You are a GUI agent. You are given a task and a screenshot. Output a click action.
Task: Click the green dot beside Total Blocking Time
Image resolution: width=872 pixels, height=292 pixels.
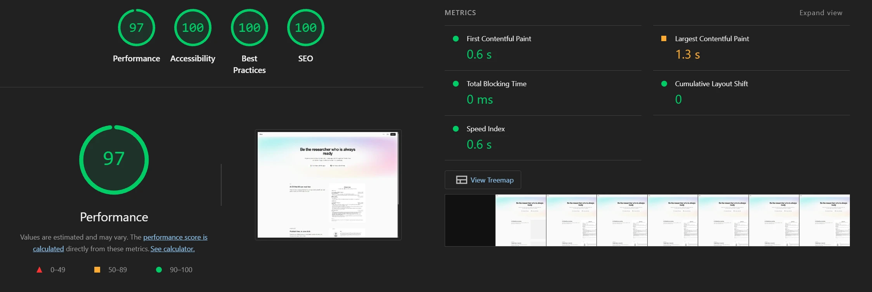coord(456,84)
